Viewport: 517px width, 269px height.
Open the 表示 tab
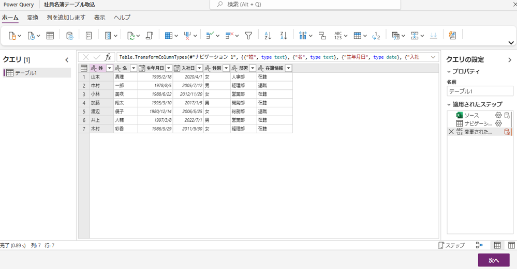tap(99, 18)
